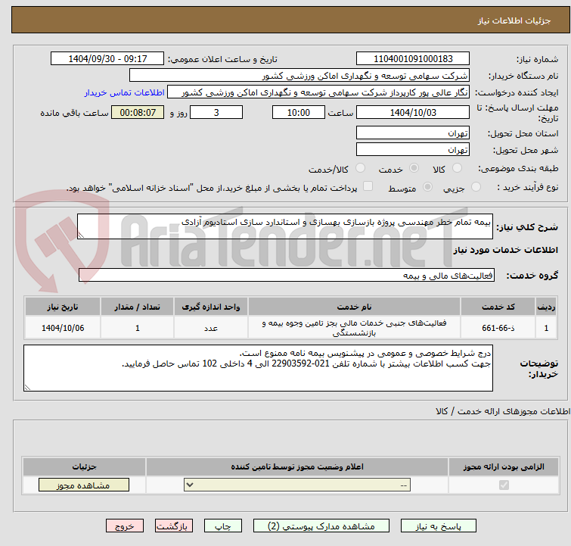Click the بازگشت back button
Screen dimensions: 571x546
coord(174,526)
